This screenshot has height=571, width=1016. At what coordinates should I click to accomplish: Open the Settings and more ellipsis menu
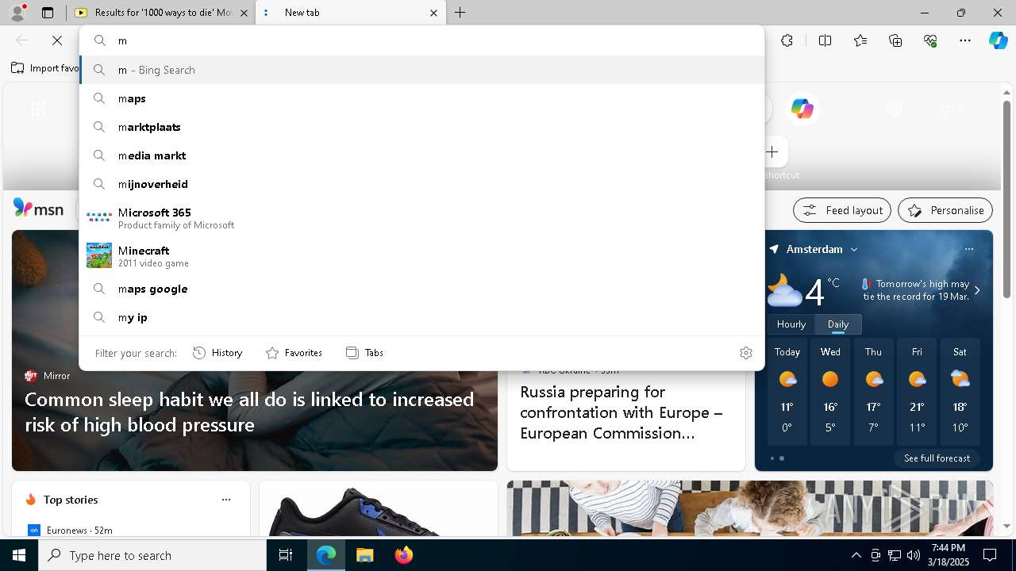[965, 40]
